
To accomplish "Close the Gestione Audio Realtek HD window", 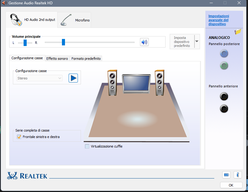I will pyautogui.click(x=239, y=3).
